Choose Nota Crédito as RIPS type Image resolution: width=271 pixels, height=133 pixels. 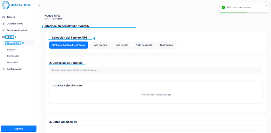coord(100,45)
